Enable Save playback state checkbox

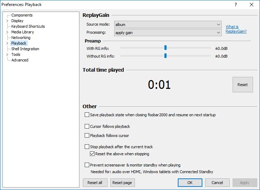click(87, 115)
